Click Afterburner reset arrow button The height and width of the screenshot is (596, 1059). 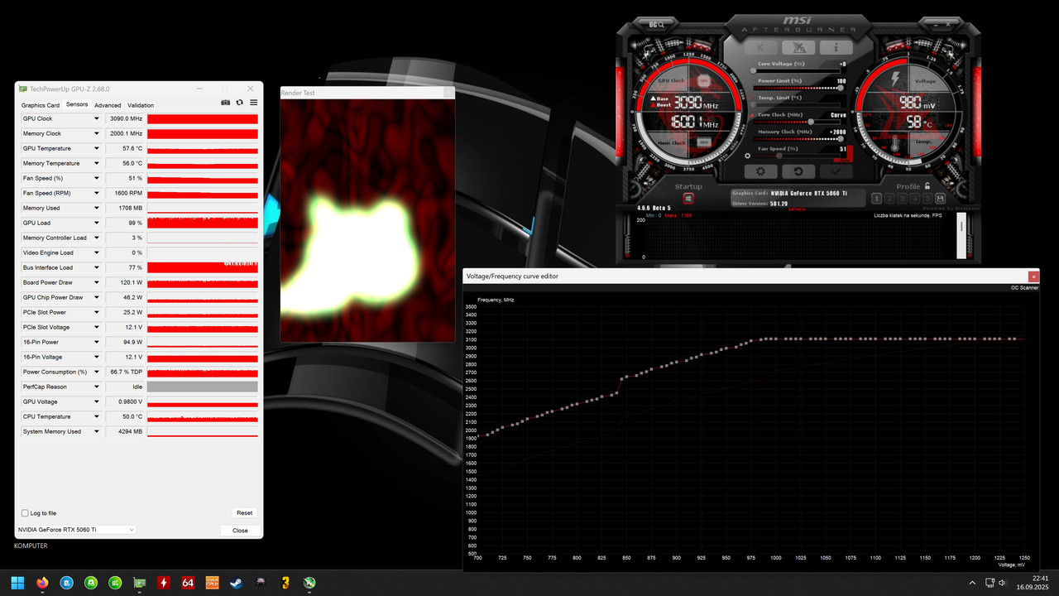(x=798, y=171)
